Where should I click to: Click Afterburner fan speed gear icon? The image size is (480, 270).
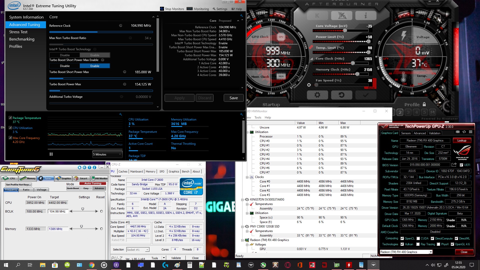[309, 85]
